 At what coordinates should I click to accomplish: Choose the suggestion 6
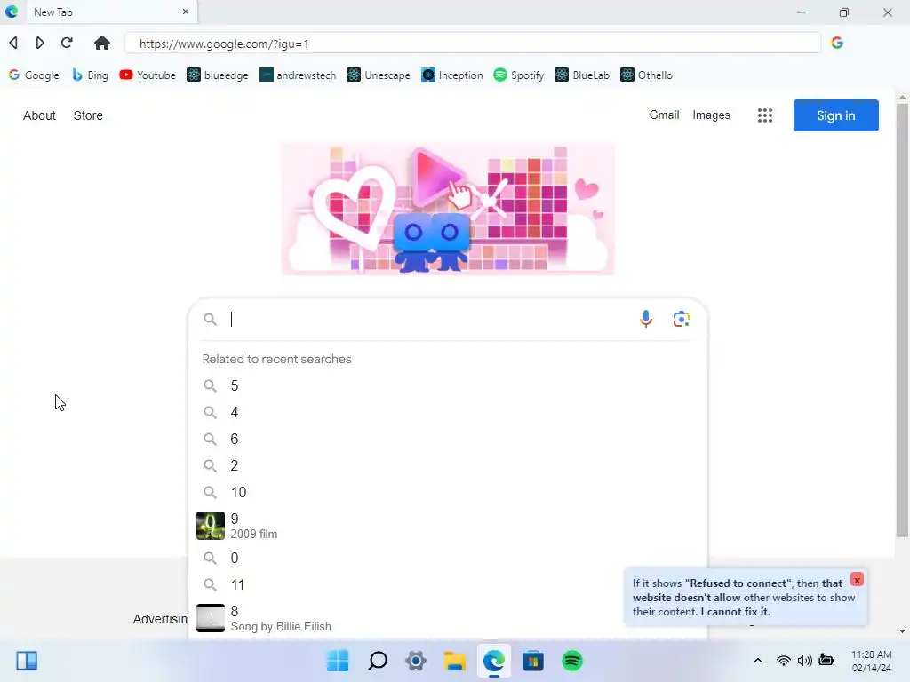[x=448, y=439]
